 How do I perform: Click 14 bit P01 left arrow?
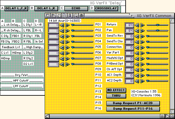tap(62, 25)
